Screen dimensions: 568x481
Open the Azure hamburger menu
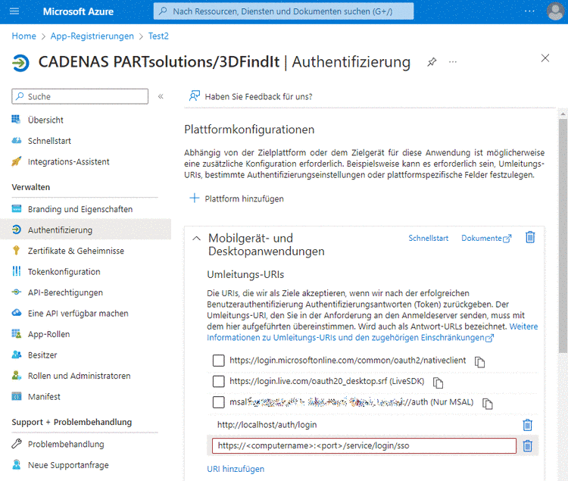[x=14, y=11]
